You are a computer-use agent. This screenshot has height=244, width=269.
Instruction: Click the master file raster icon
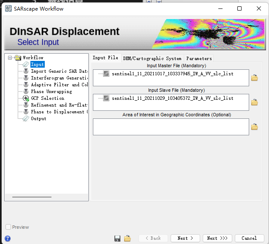coord(106,74)
